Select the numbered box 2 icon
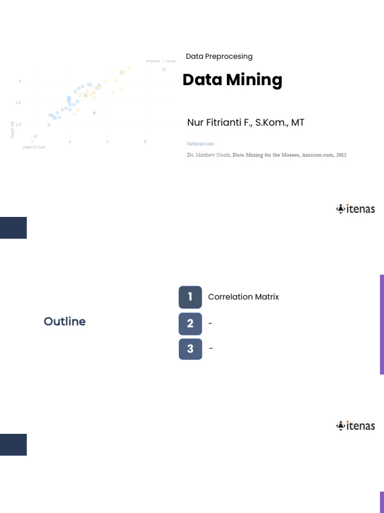 tap(190, 324)
